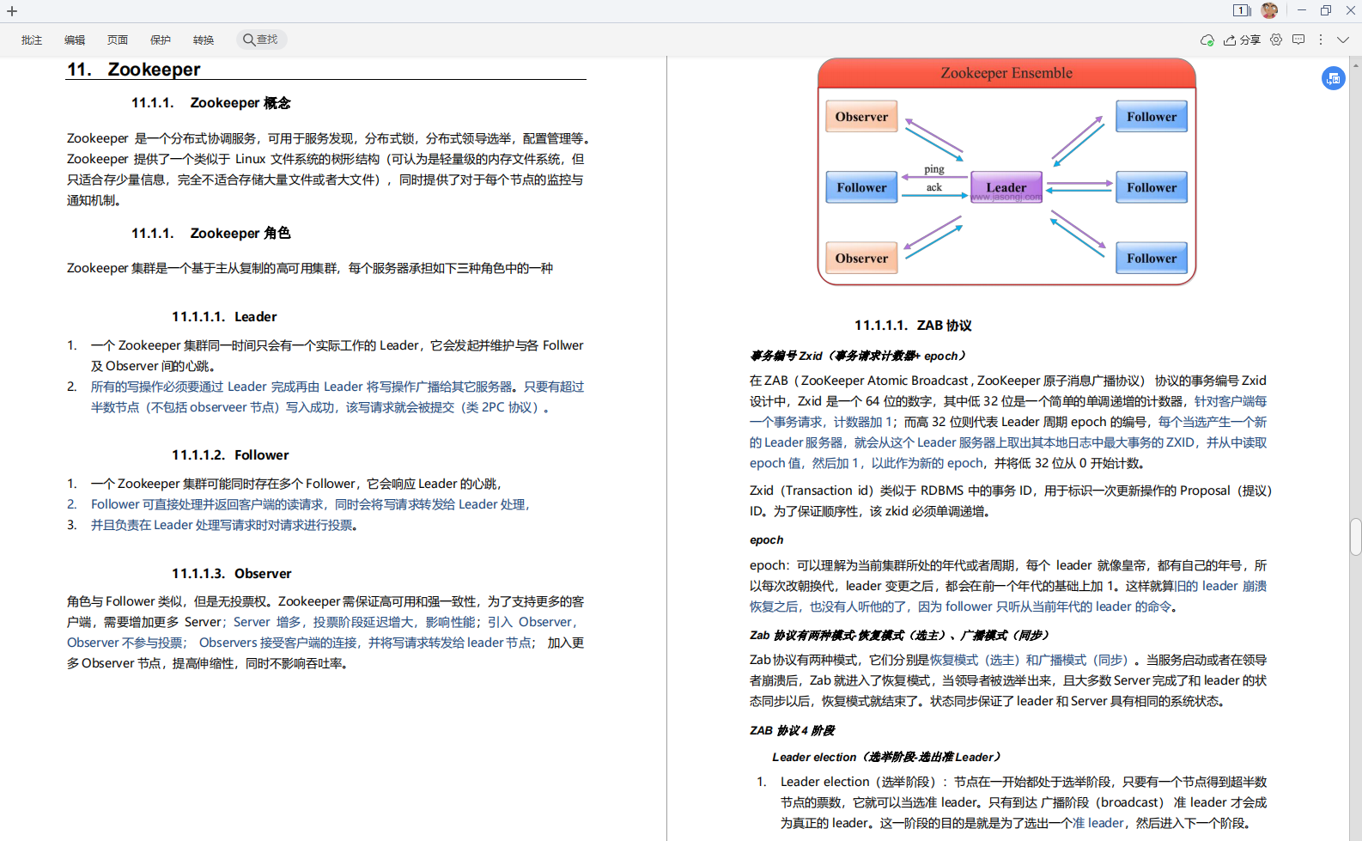Screen dimensions: 1362x841
Task: Open the 编辑 edit menu
Action: (75, 40)
